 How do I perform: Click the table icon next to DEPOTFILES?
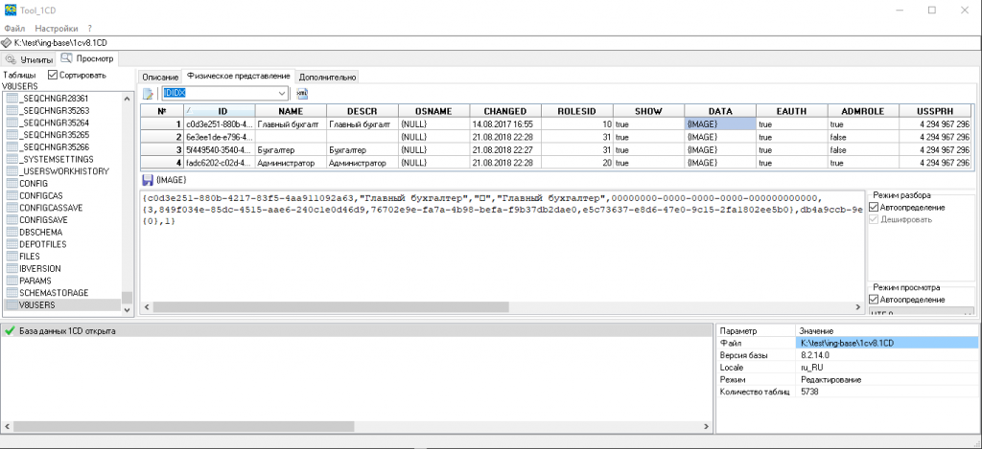(x=12, y=244)
